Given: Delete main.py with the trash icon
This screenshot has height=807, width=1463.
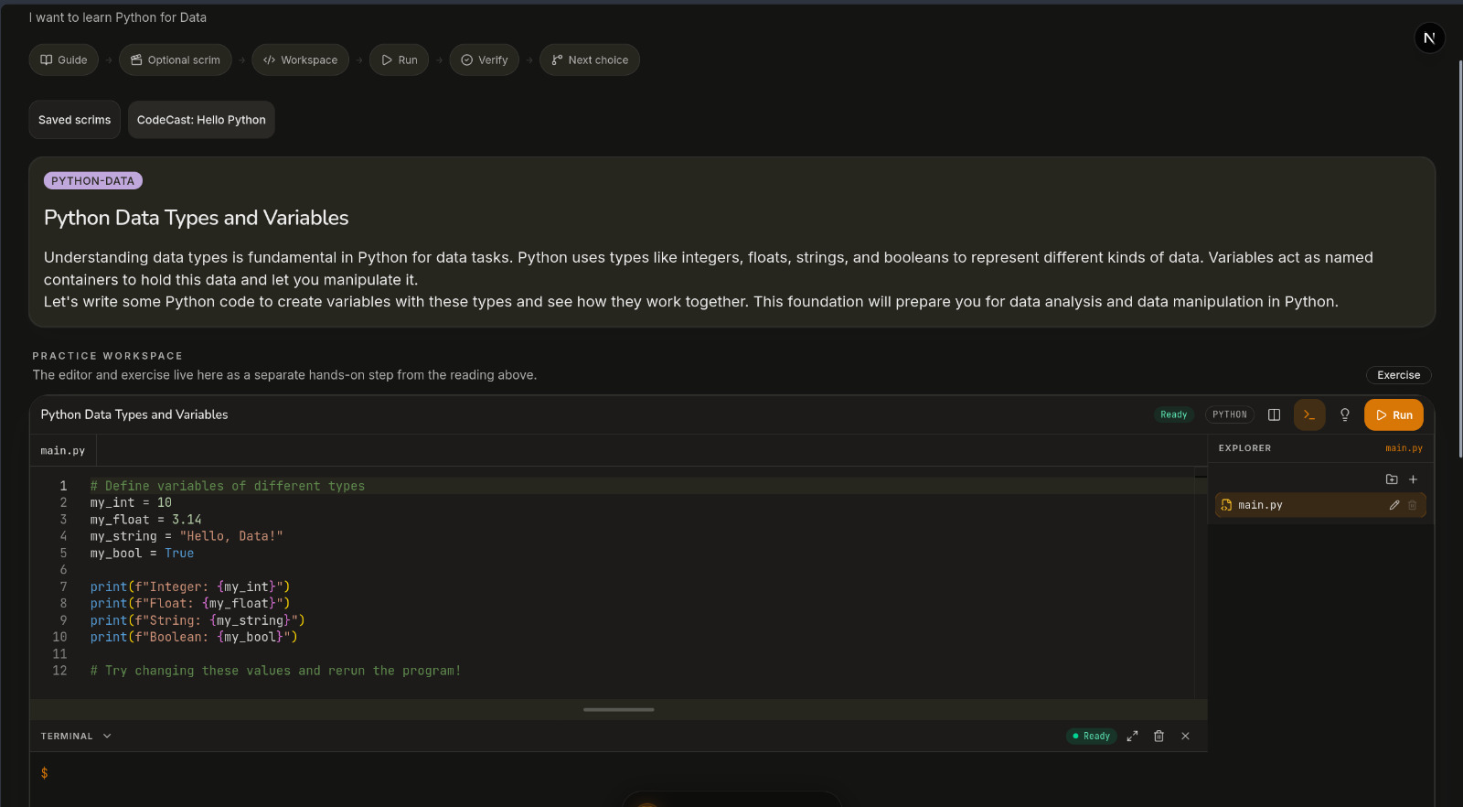Looking at the screenshot, I should (x=1413, y=505).
